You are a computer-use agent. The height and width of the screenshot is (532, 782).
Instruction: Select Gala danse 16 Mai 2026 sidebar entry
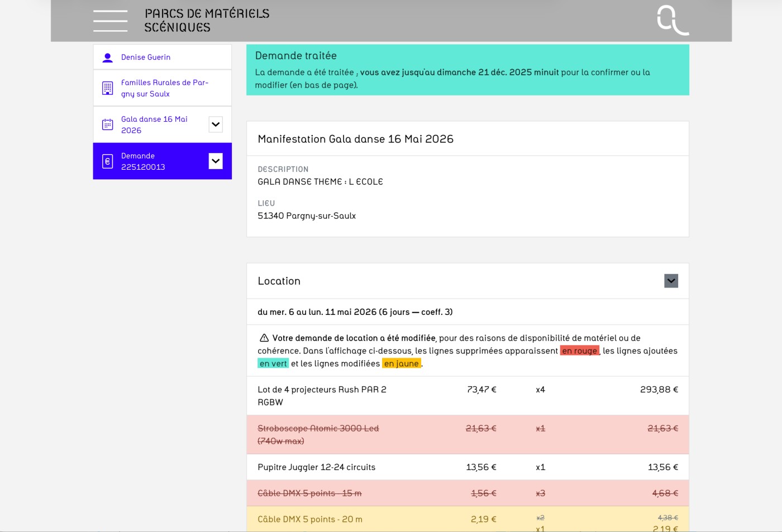[x=154, y=124]
